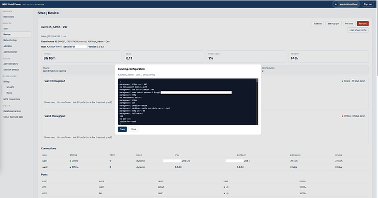Open the WHMCS billing integration
Viewport: 378px width, 198px height.
coord(10,88)
